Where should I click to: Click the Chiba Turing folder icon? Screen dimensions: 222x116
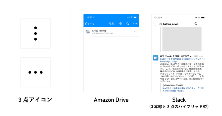click(88, 32)
